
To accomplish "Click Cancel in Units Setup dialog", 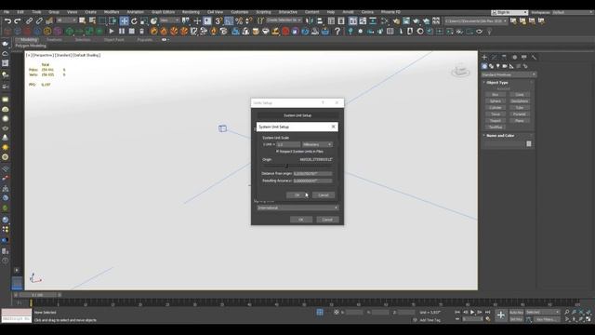I will 327,220.
